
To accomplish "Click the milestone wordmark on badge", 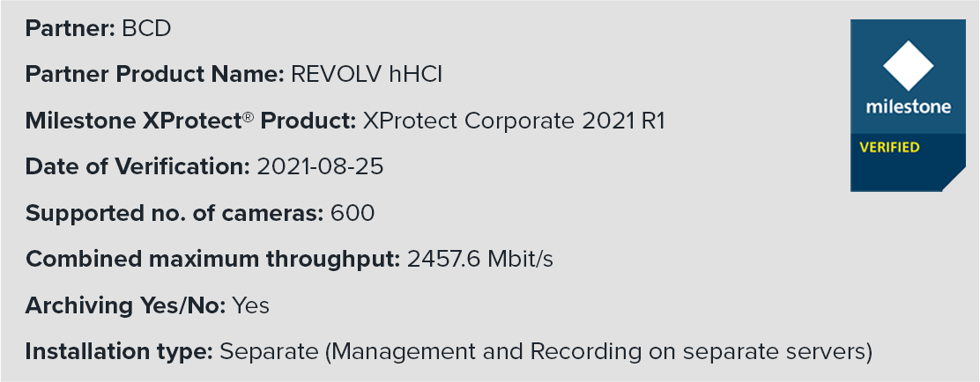I will 908,107.
